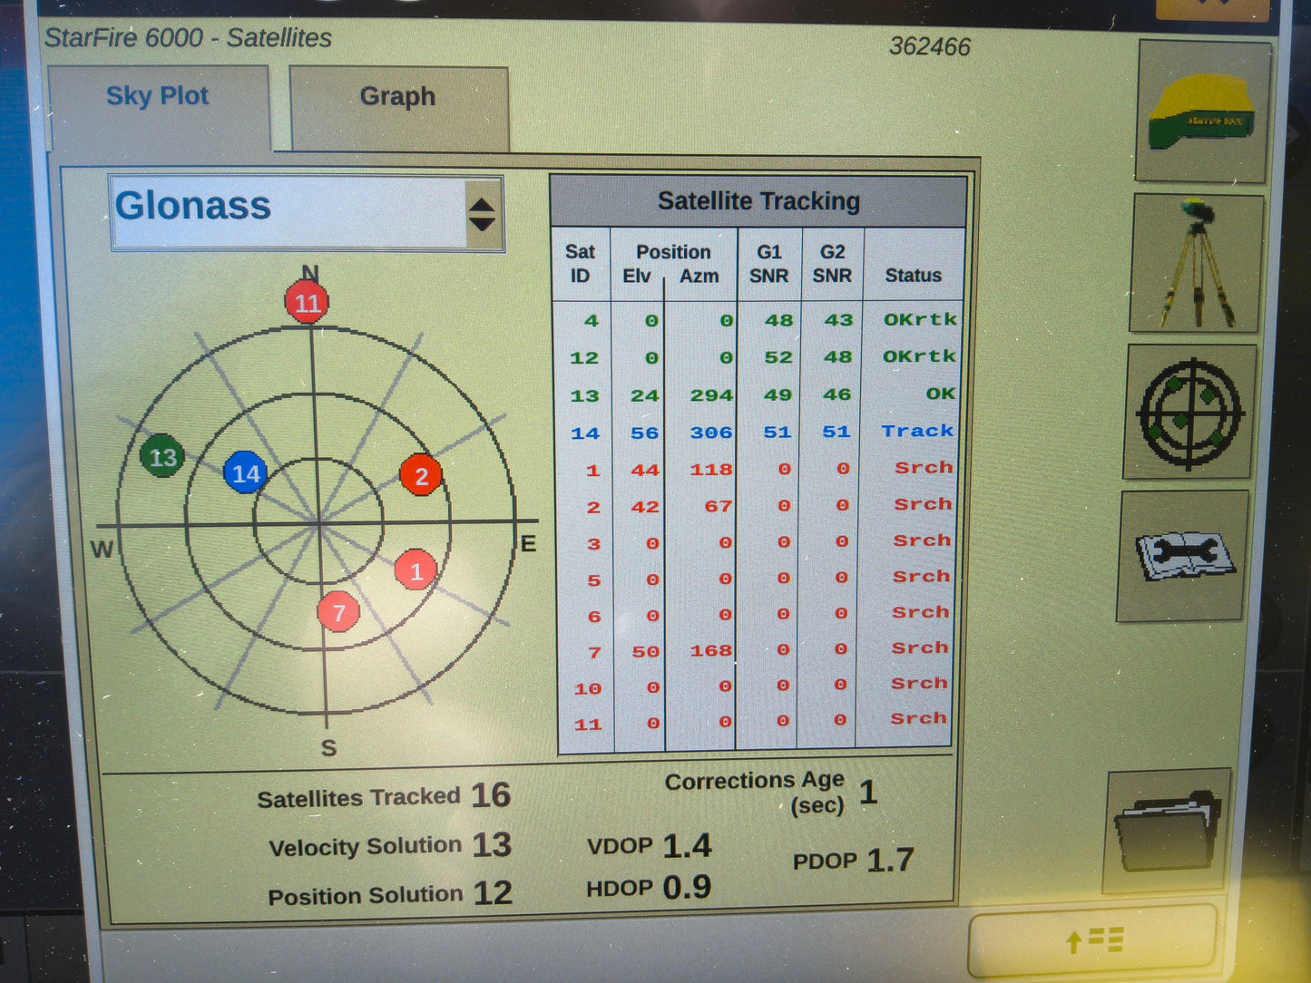
Task: Select the tripod base station icon
Action: pyautogui.click(x=1197, y=264)
